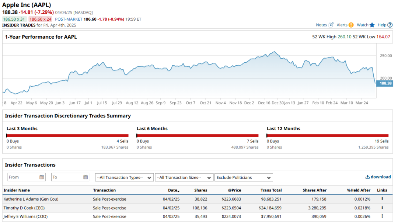The width and height of the screenshot is (398, 222).
Task: Sort by Transaction column header
Action: pos(104,190)
